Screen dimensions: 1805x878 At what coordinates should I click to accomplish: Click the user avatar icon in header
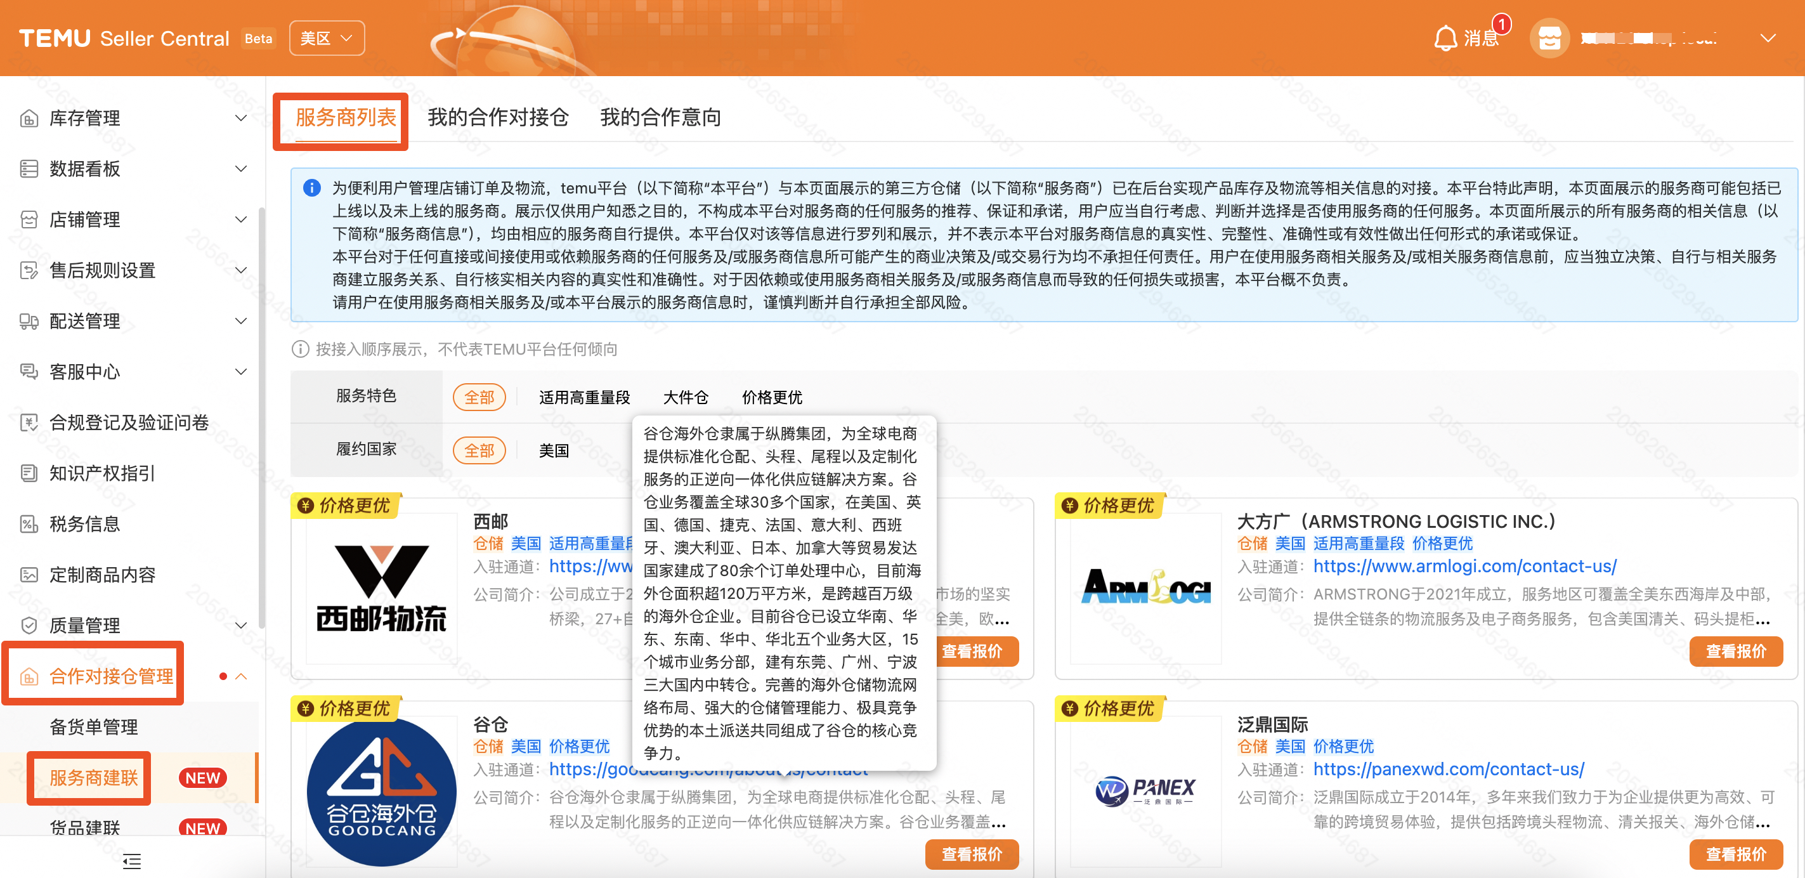coord(1549,38)
